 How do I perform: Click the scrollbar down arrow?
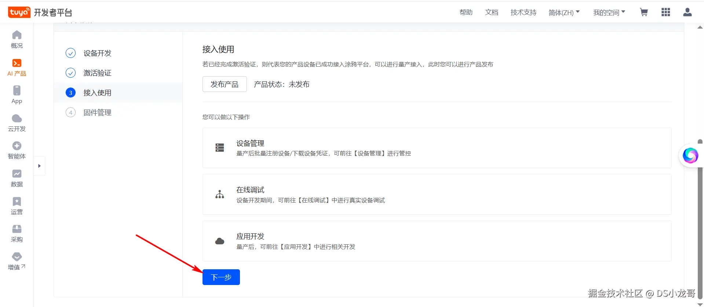pyautogui.click(x=700, y=304)
